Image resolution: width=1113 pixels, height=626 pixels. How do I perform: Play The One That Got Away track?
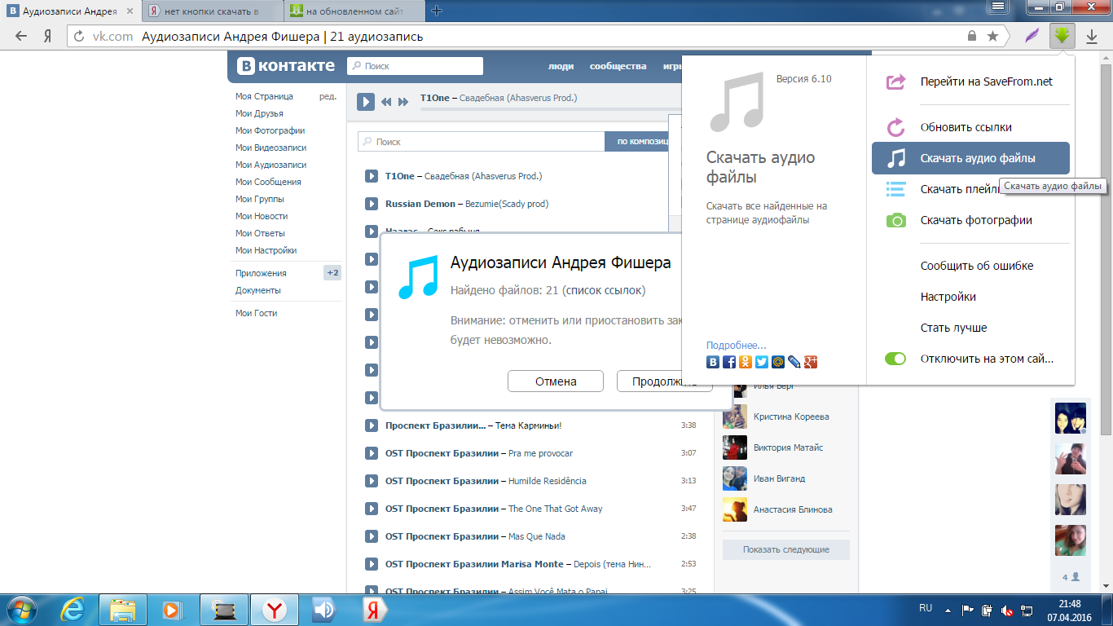click(371, 509)
